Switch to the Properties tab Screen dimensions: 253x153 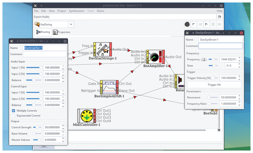click(x=62, y=32)
